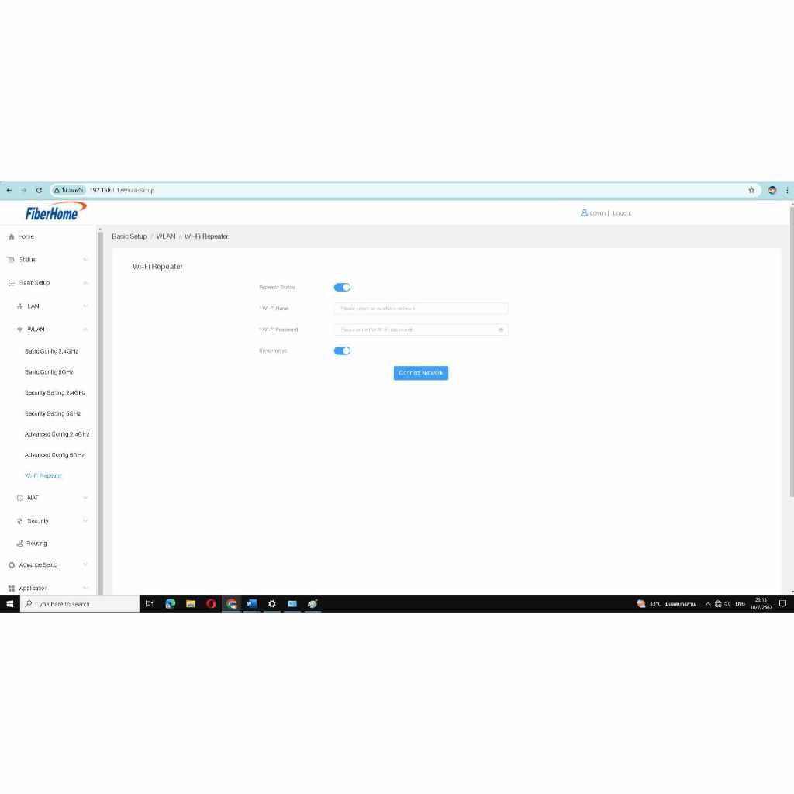
Task: Bookmark this page with the star icon
Action: click(751, 190)
